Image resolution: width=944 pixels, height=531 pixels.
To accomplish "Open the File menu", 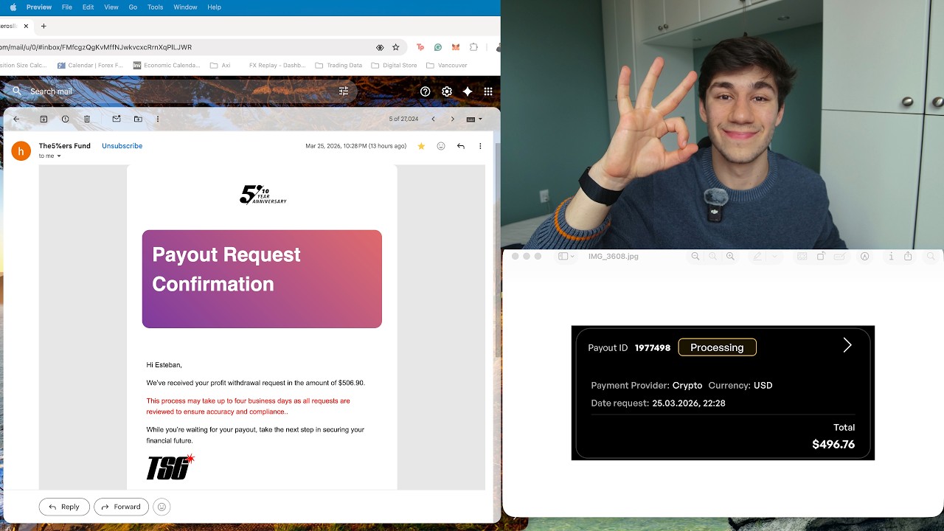I will pyautogui.click(x=67, y=7).
